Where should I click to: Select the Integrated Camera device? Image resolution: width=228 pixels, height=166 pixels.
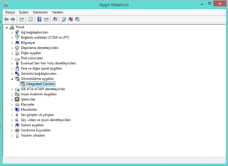pyautogui.click(x=38, y=84)
